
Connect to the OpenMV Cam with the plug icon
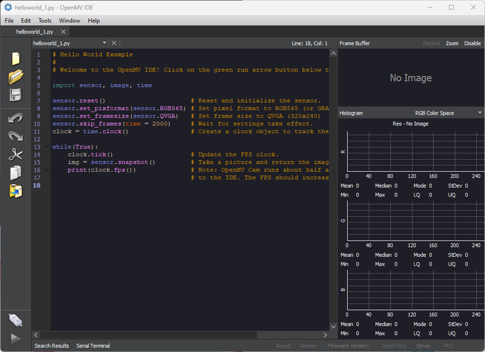[x=16, y=320]
